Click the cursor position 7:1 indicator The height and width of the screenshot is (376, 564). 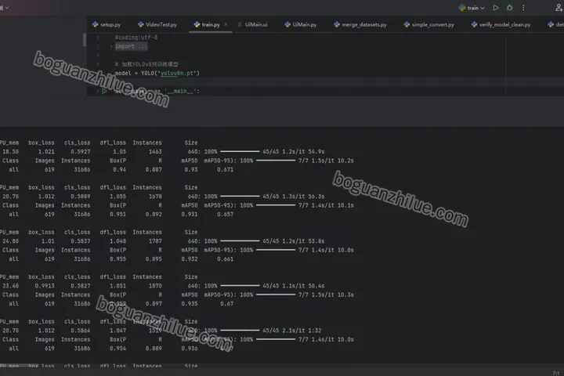point(556,373)
